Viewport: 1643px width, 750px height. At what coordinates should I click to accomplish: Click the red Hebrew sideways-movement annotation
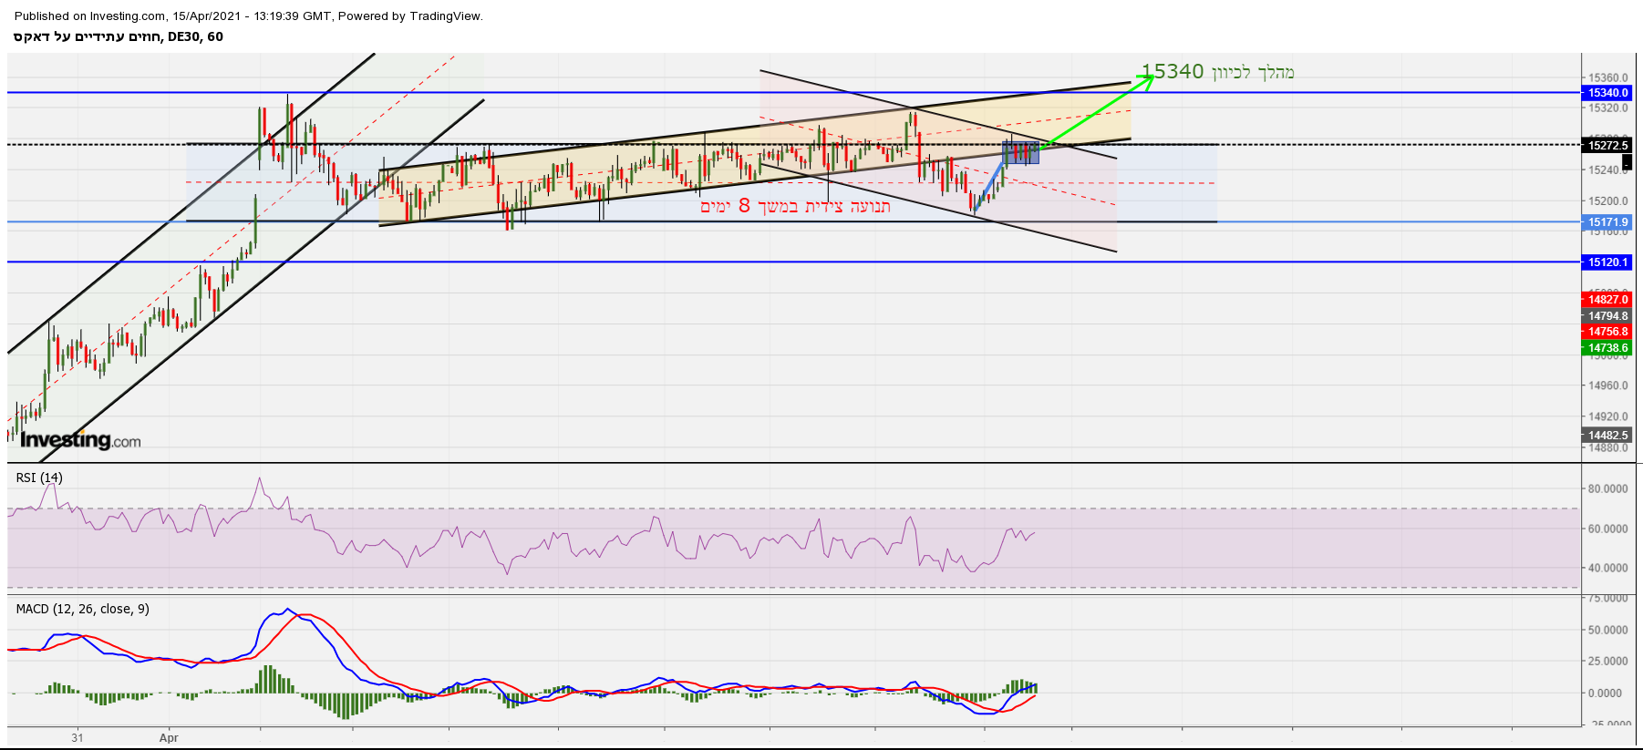pos(795,206)
